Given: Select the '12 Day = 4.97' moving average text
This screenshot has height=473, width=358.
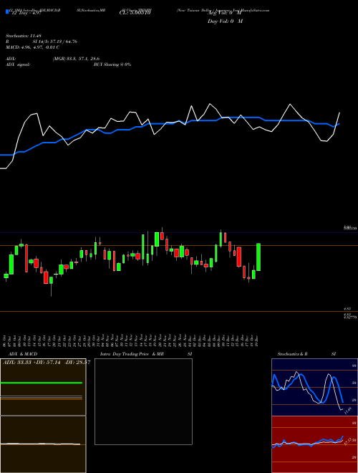Looking at the screenshot, I should 26,13.
